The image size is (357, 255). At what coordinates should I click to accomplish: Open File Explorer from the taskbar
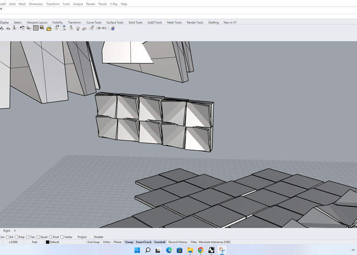coord(190,250)
